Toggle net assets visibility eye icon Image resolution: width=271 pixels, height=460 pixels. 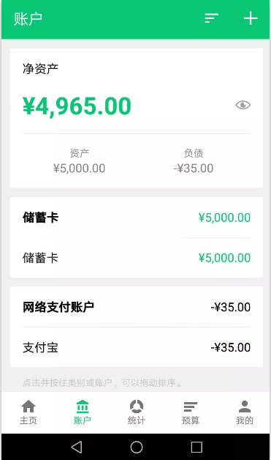pyautogui.click(x=243, y=105)
